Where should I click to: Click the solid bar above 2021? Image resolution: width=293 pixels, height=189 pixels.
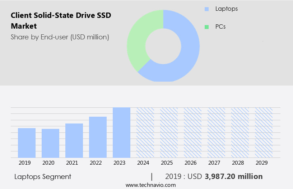click(74, 140)
